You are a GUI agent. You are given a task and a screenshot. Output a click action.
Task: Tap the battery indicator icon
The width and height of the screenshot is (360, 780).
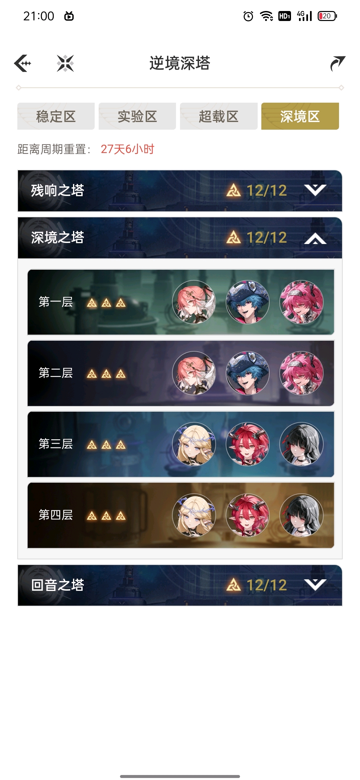(x=327, y=16)
